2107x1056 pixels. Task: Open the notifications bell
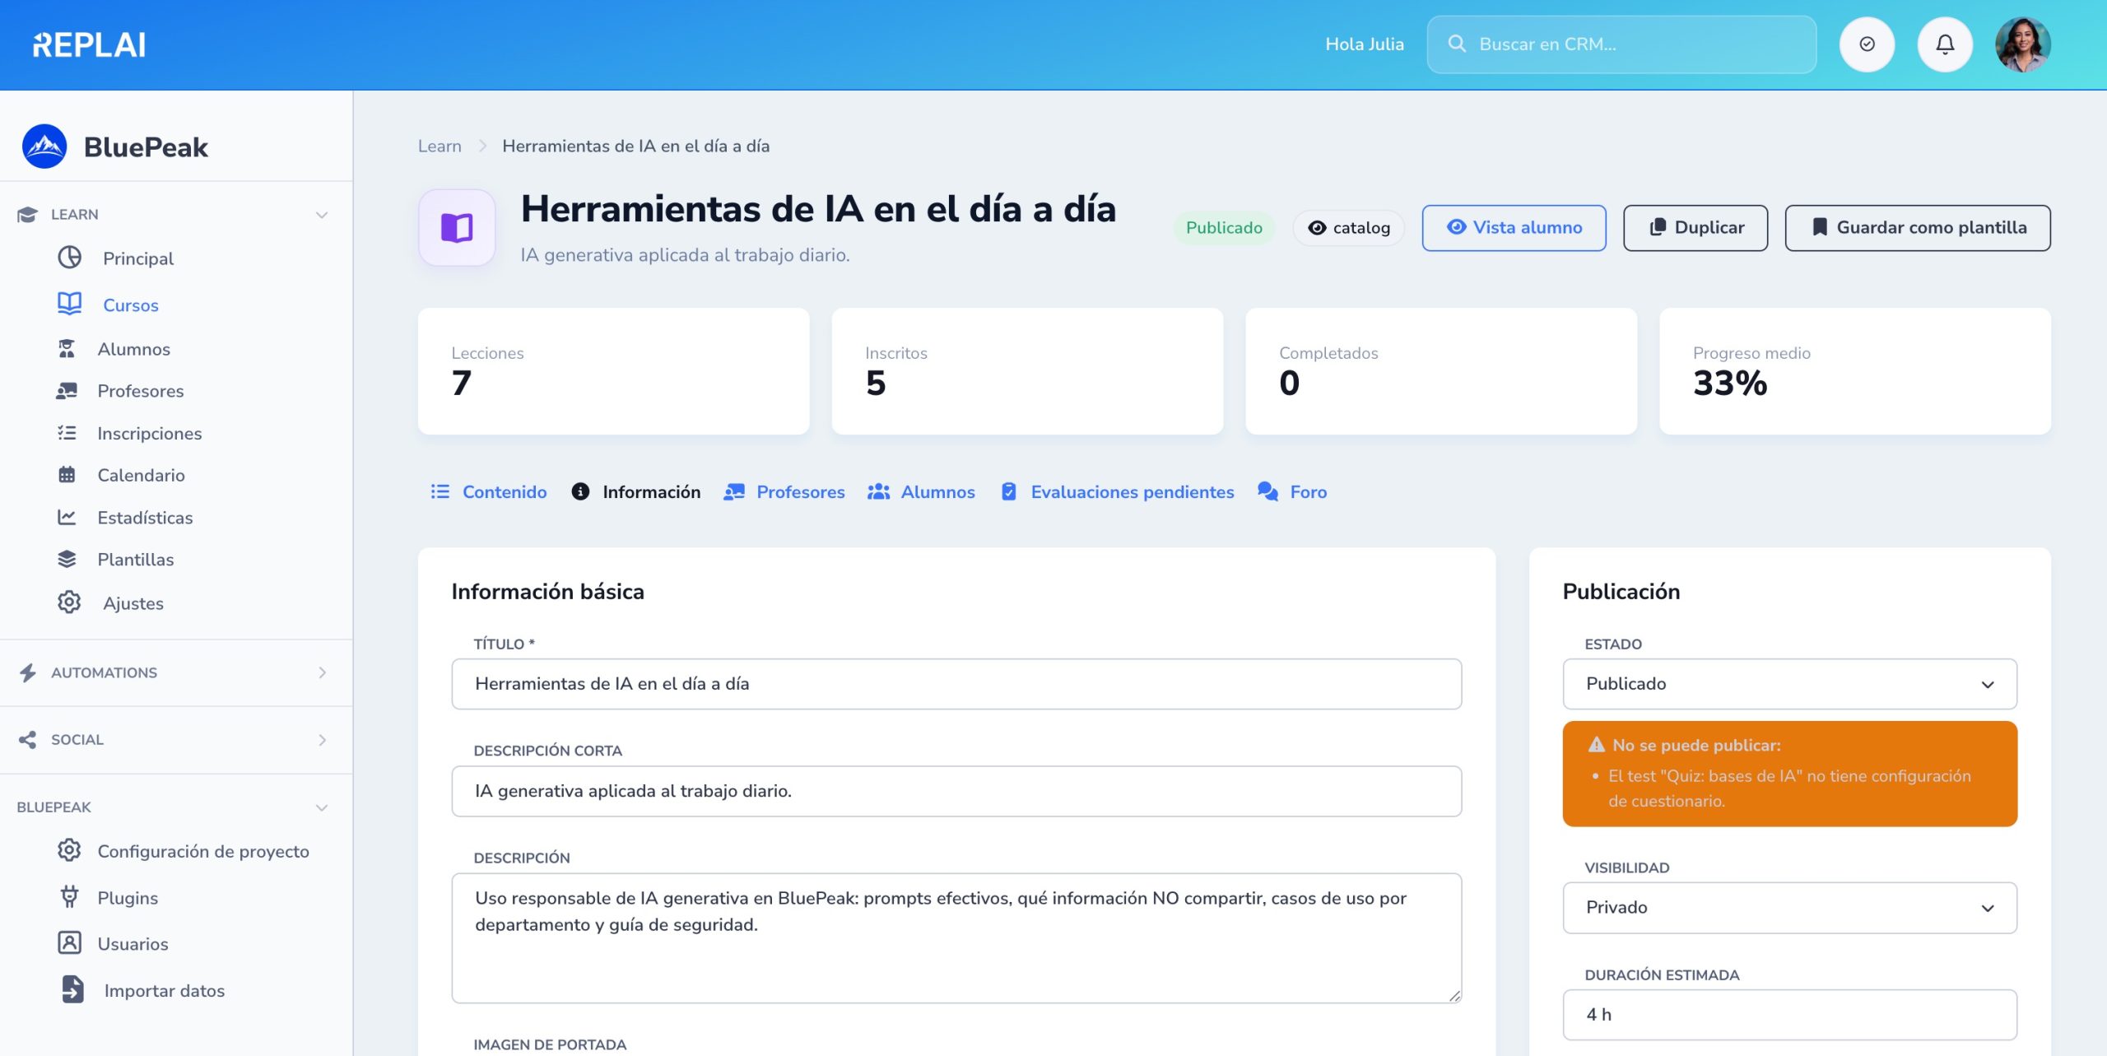pyautogui.click(x=1945, y=44)
